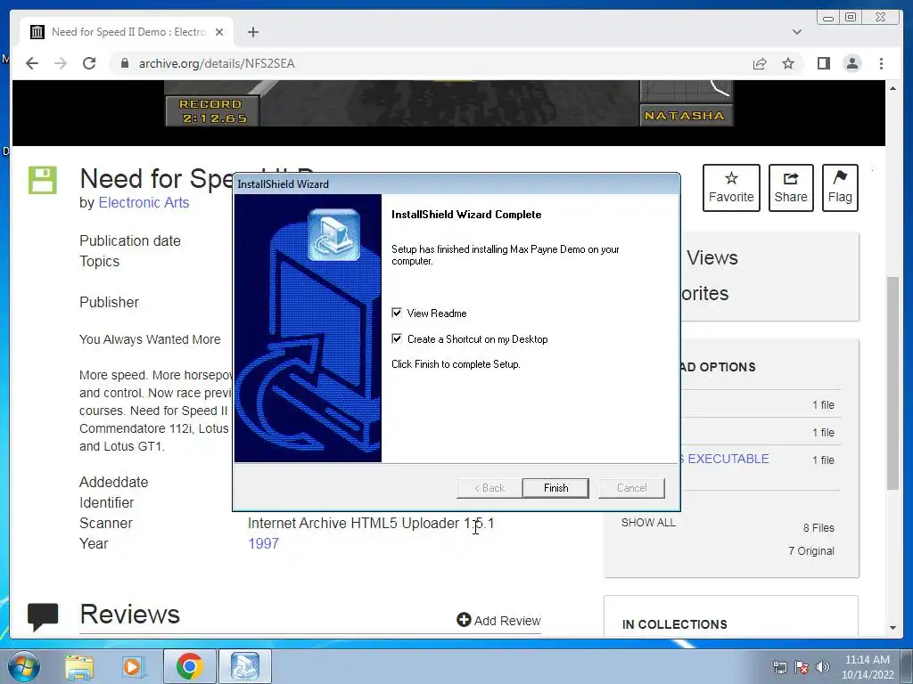Click the InstallShield computer icon graphic
The width and height of the screenshot is (913, 684).
pyautogui.click(x=333, y=235)
